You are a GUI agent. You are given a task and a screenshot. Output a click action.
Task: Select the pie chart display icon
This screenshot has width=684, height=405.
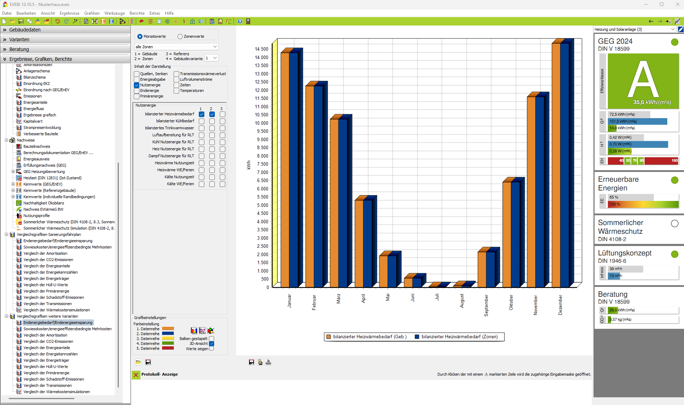coord(210,331)
